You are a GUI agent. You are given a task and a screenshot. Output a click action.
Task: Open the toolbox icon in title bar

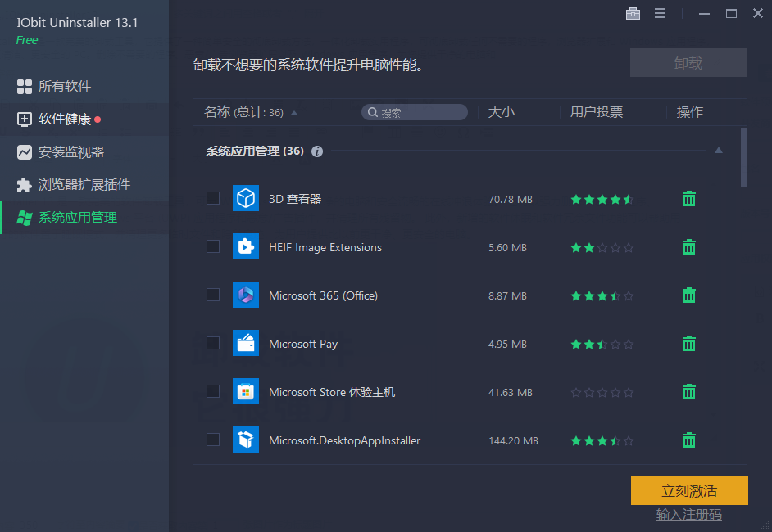[x=633, y=13]
